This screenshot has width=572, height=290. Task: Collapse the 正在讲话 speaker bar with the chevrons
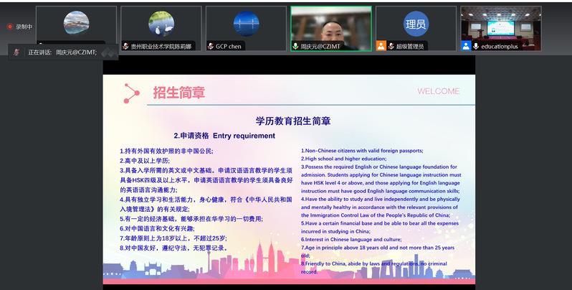(x=108, y=52)
